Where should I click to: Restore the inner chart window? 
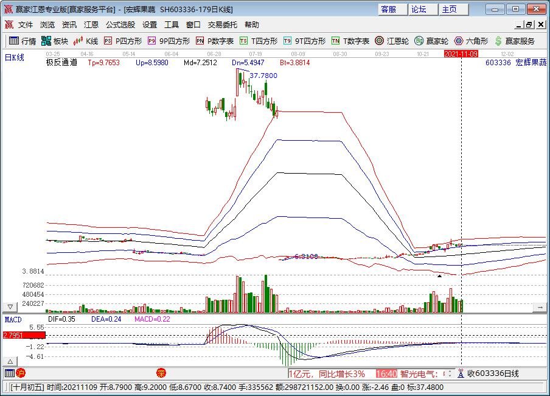point(529,24)
